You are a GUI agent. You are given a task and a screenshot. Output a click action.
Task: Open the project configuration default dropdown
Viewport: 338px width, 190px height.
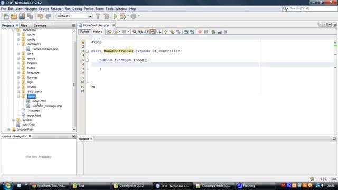pyautogui.click(x=74, y=16)
